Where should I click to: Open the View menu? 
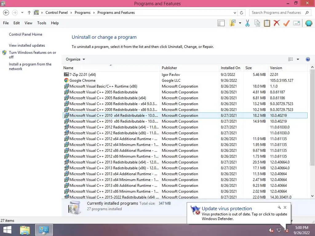[x=28, y=23]
